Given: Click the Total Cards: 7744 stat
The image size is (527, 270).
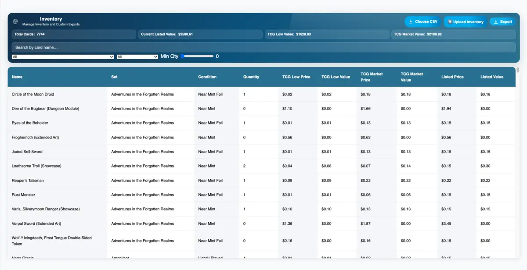Looking at the screenshot, I should (x=74, y=34).
